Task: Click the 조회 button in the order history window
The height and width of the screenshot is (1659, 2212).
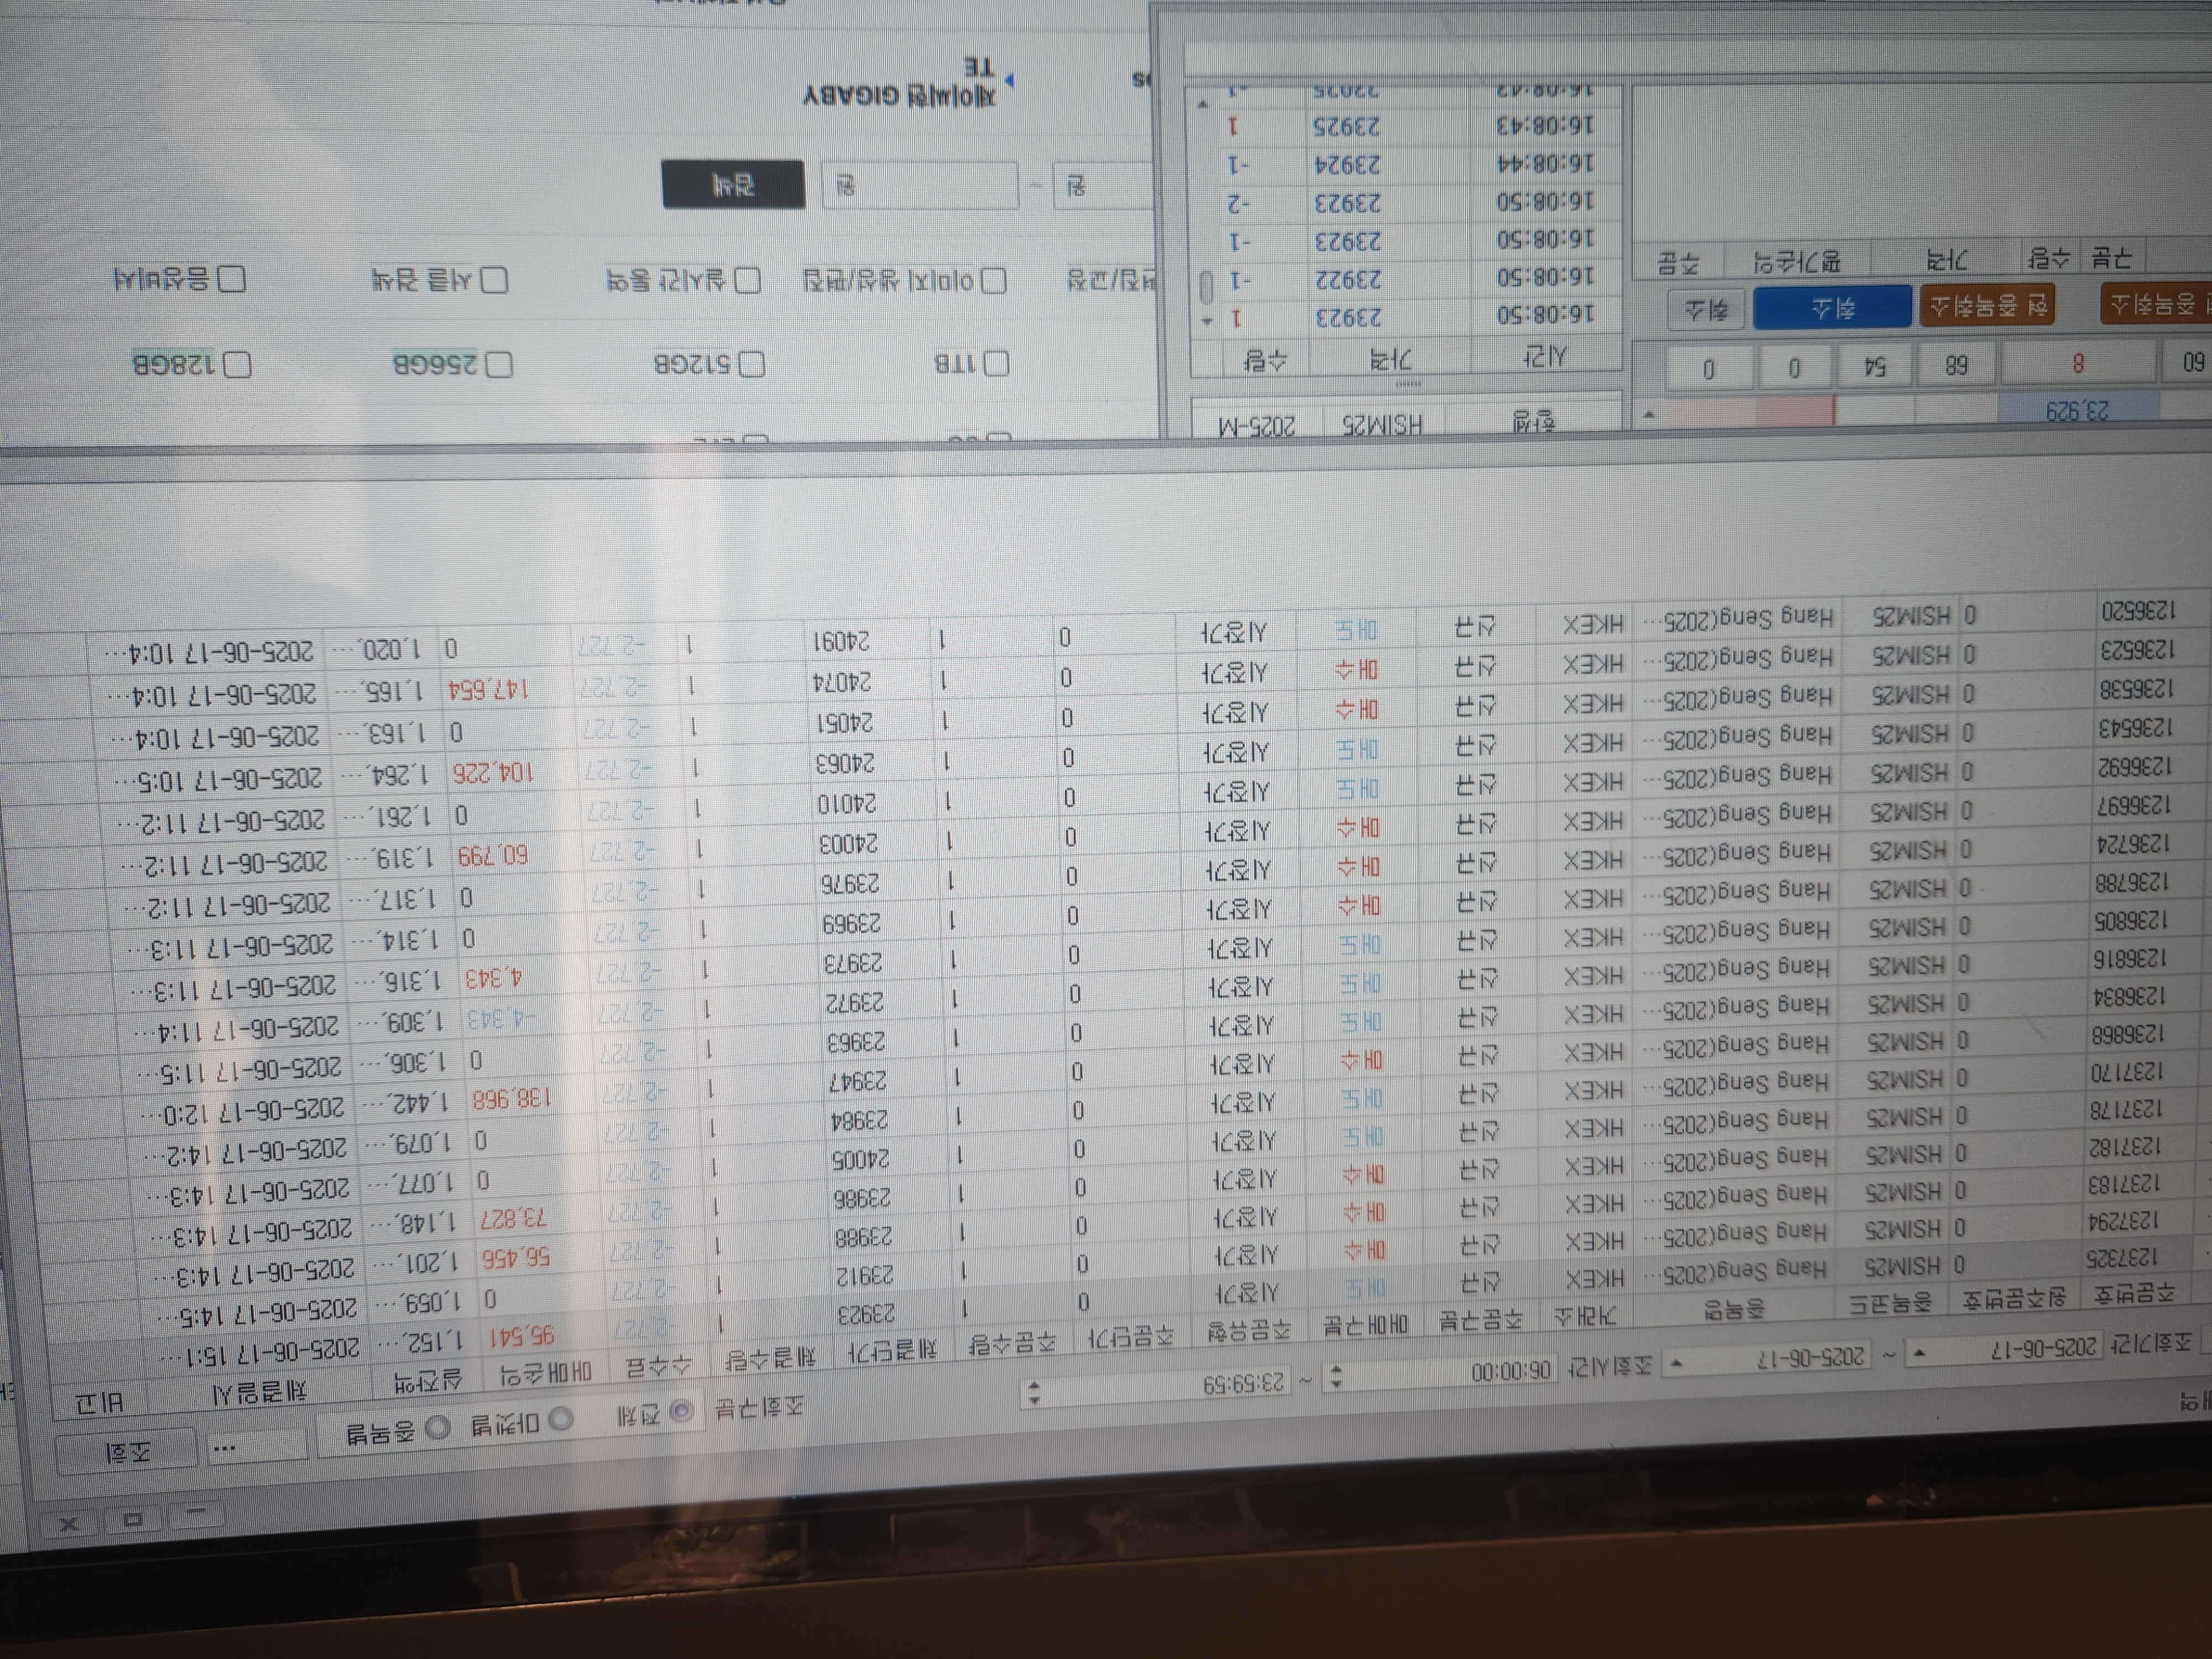Action: 128,1452
